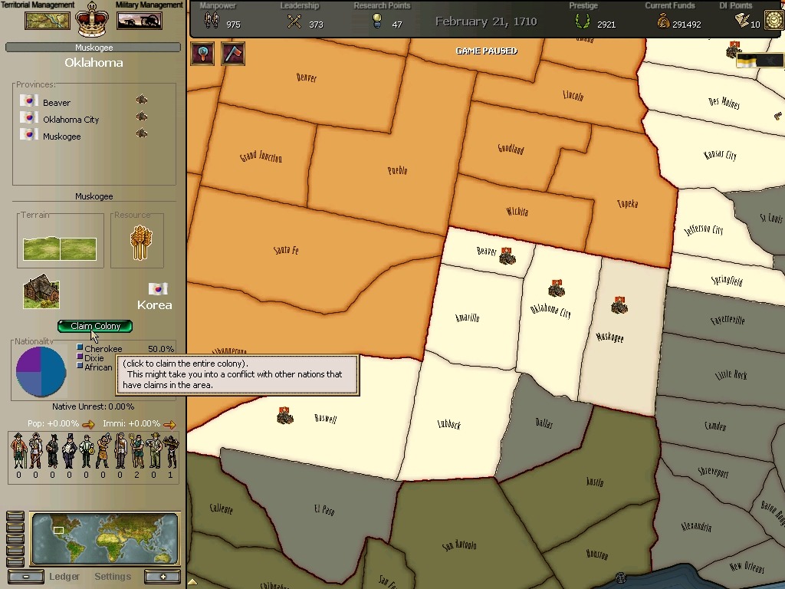Screen dimensions: 785x589
Task: Click the date February 21, 1710
Action: tap(485, 21)
